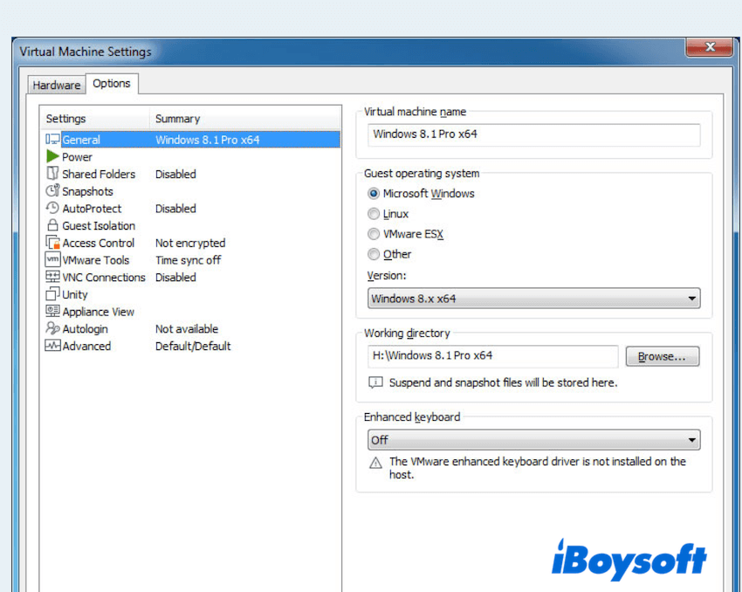This screenshot has height=592, width=742.
Task: Click 'Time sync off' summary text
Action: point(188,260)
